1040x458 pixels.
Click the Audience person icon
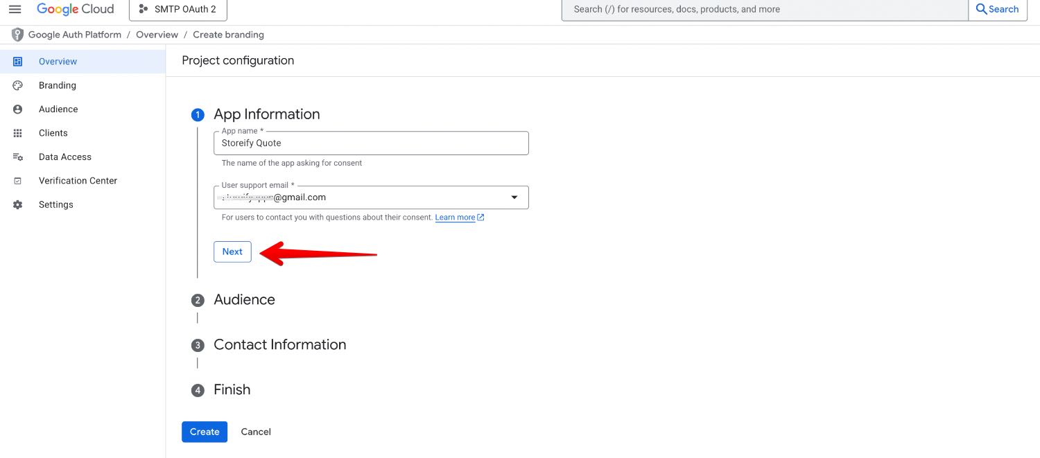18,109
